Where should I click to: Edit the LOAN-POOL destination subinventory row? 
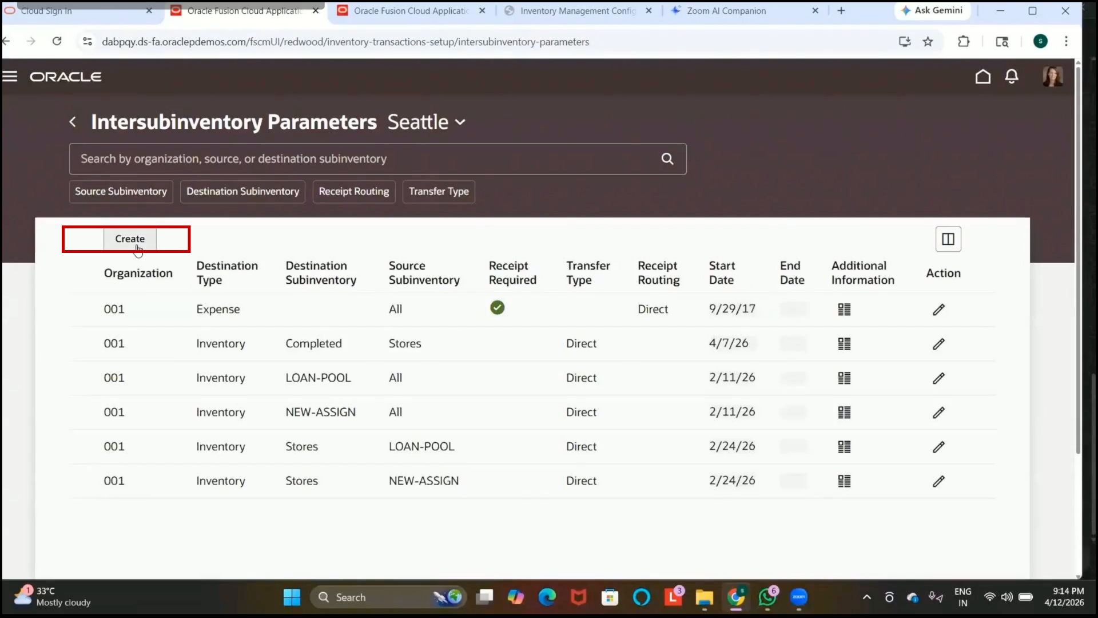click(938, 378)
